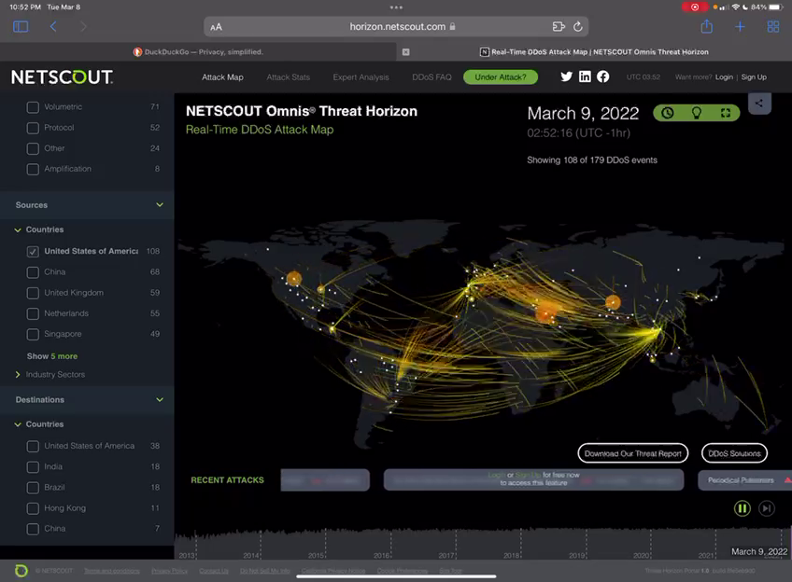The image size is (792, 582).
Task: Open the Attack Stats nav item
Action: [x=288, y=77]
